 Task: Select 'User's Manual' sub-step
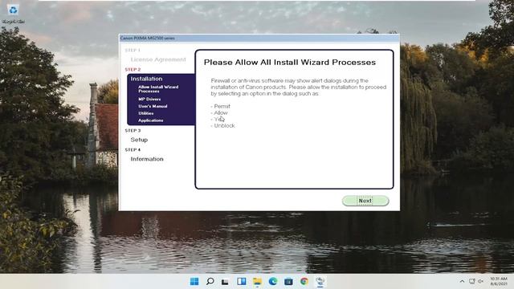(153, 106)
